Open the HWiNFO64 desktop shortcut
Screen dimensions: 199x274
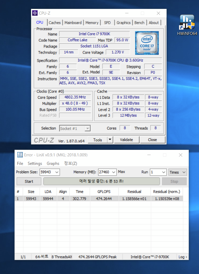(x=187, y=25)
